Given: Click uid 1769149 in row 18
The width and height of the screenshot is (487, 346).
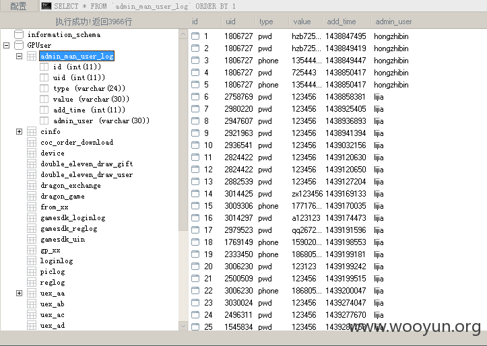Looking at the screenshot, I should (x=238, y=242).
